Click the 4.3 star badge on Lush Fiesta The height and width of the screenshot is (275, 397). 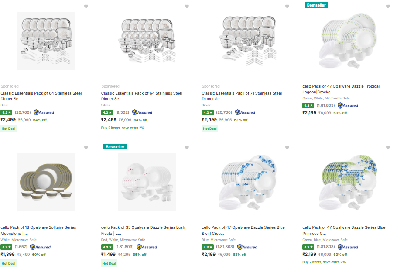(107, 247)
